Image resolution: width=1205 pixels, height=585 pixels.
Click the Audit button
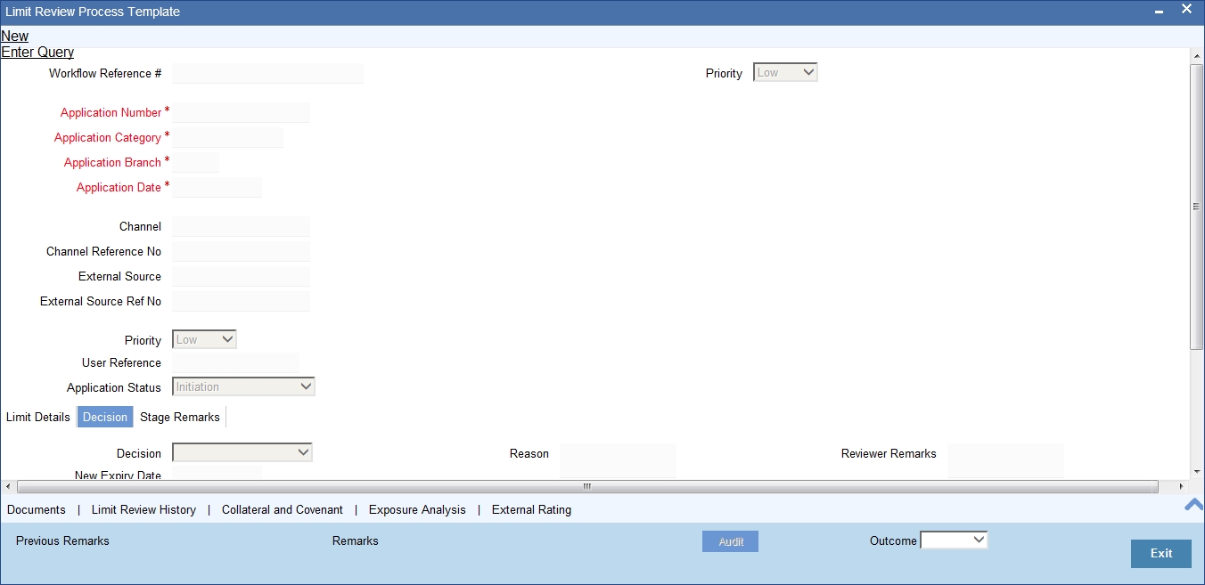click(731, 541)
